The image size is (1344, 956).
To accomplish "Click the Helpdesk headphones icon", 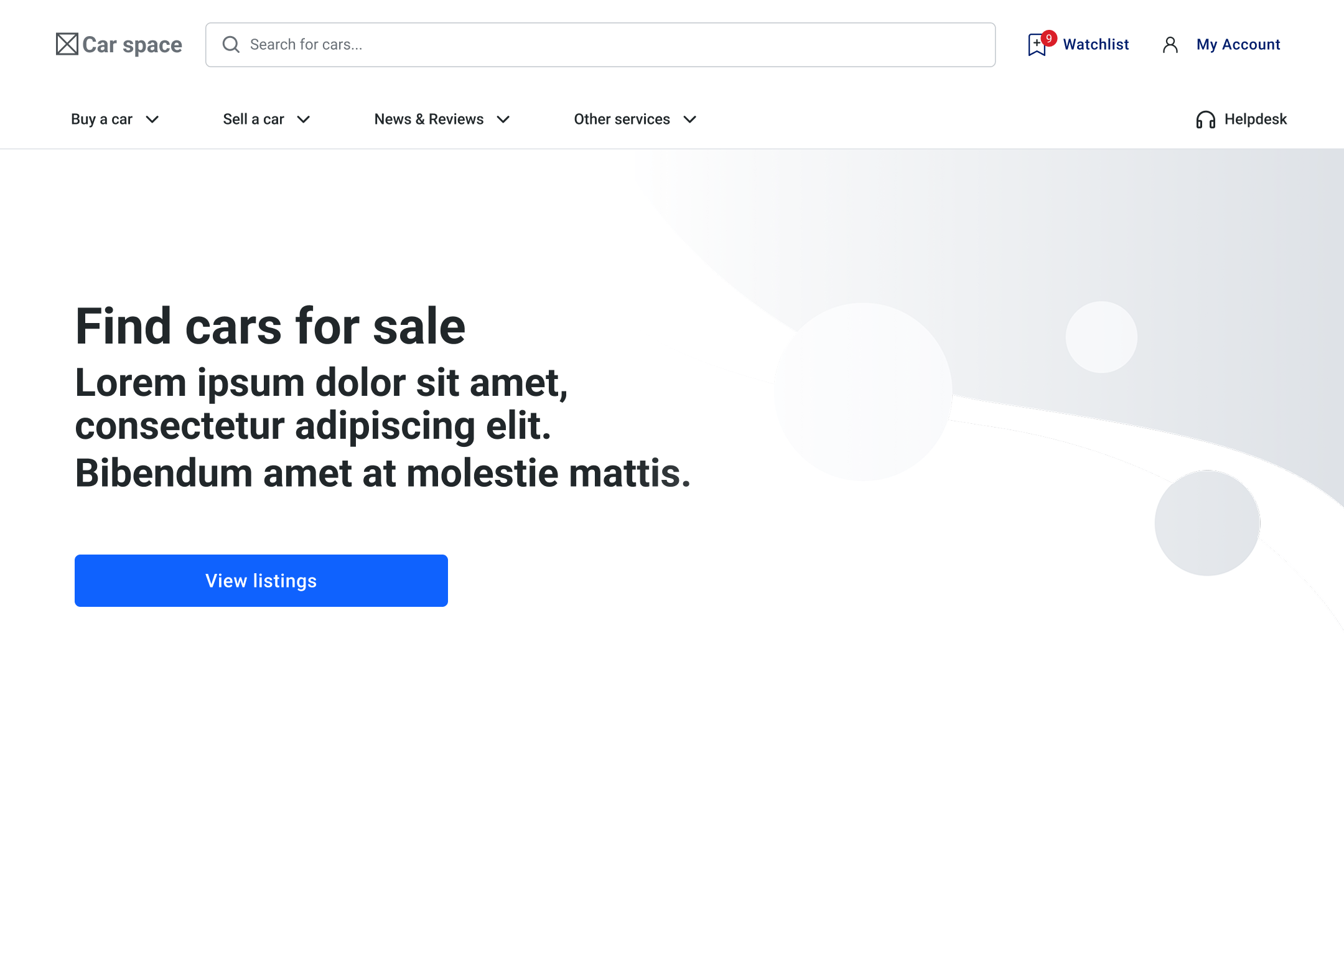I will coord(1206,119).
